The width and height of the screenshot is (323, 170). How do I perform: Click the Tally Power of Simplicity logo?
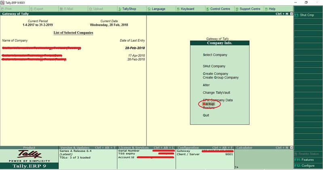(x=29, y=156)
